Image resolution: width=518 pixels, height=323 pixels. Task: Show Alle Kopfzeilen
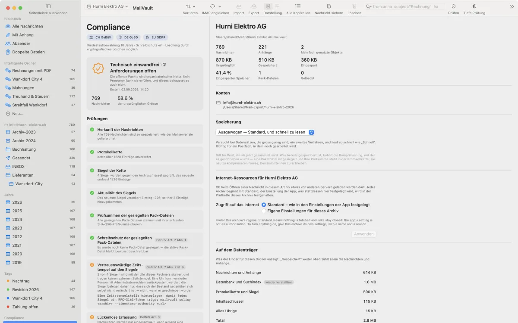pyautogui.click(x=298, y=6)
